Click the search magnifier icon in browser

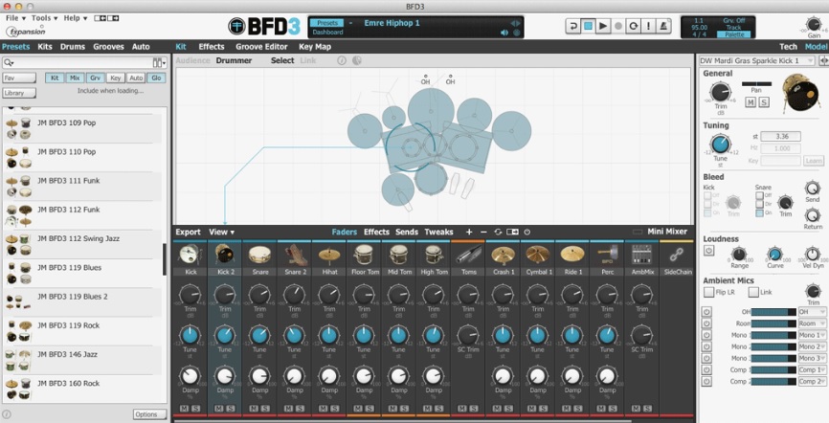click(9, 63)
